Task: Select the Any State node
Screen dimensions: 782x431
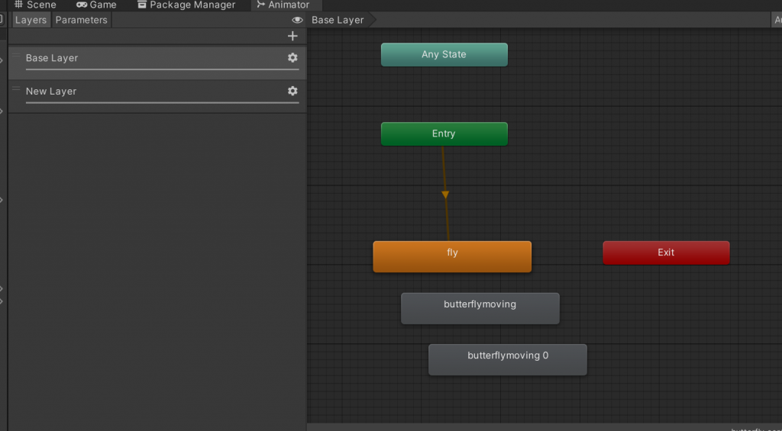Action: pyautogui.click(x=444, y=54)
